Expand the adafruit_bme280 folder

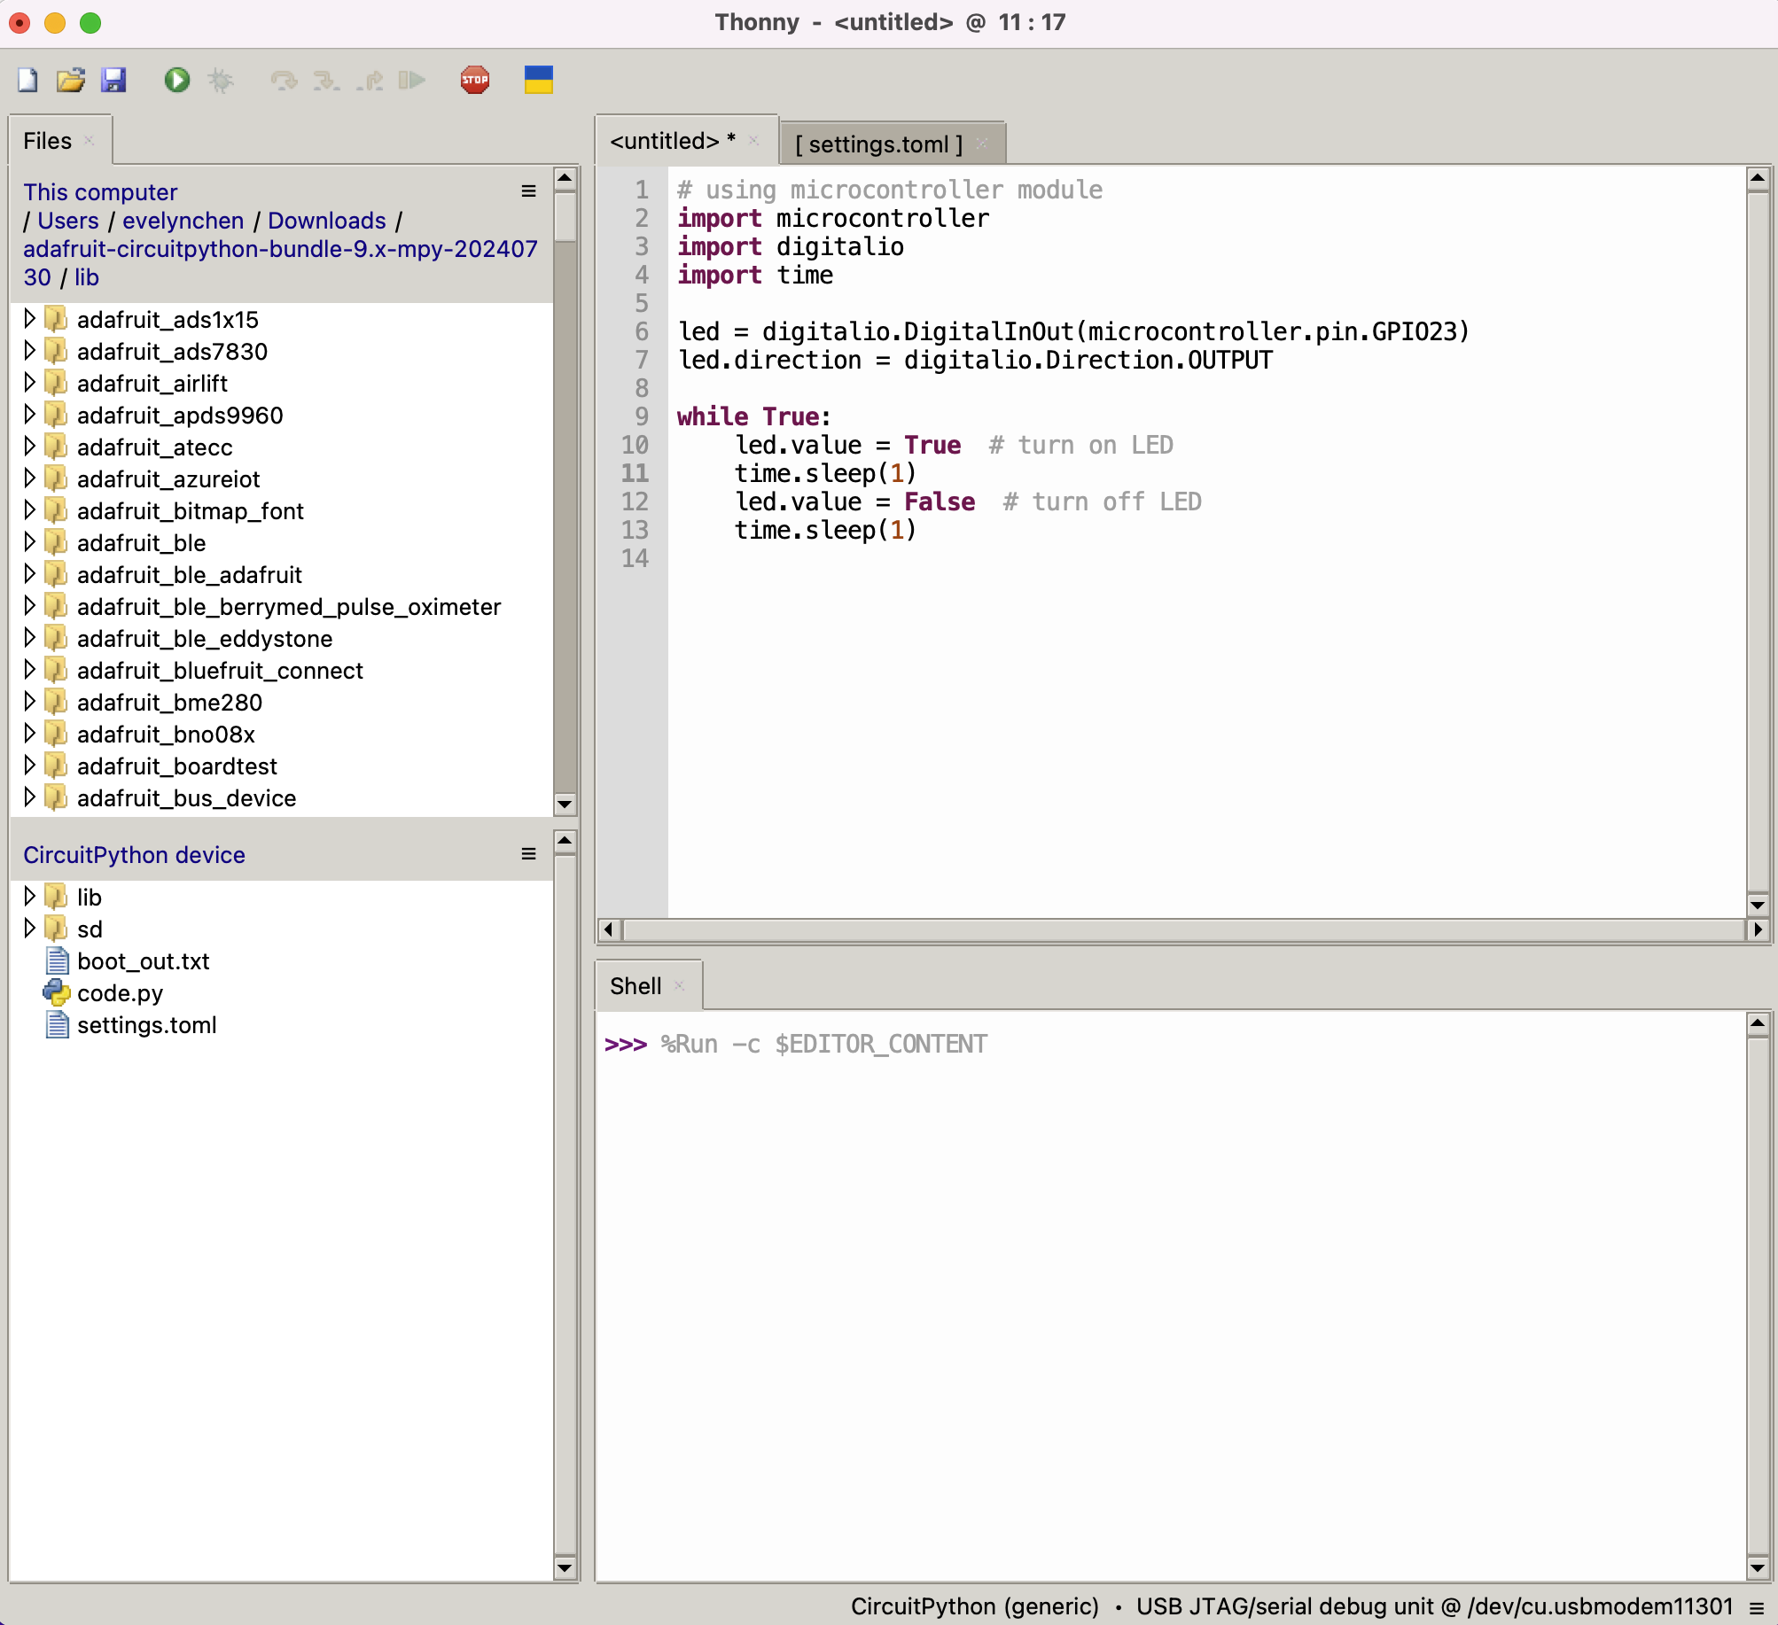(x=29, y=701)
